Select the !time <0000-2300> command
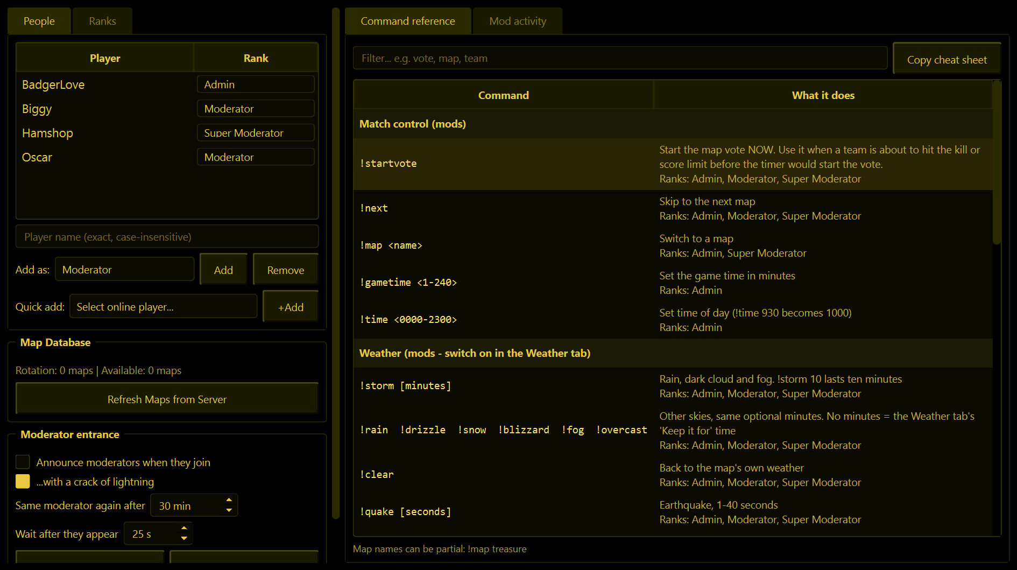The image size is (1017, 570). 408,320
